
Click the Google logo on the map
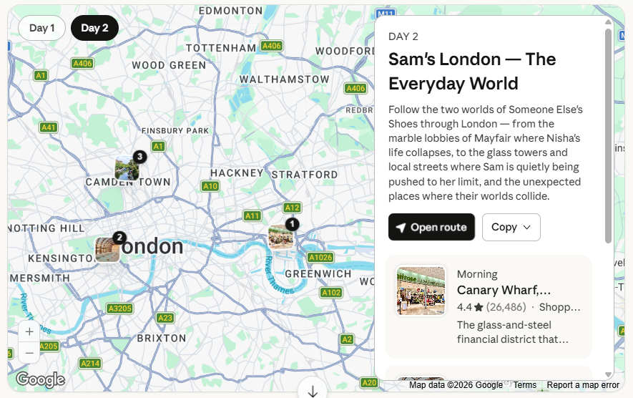[x=40, y=379]
